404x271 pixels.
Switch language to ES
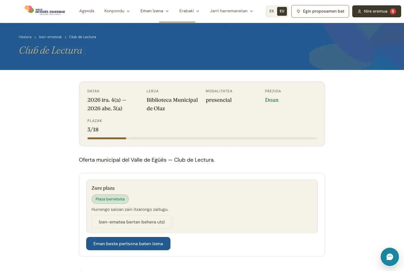pyautogui.click(x=272, y=11)
